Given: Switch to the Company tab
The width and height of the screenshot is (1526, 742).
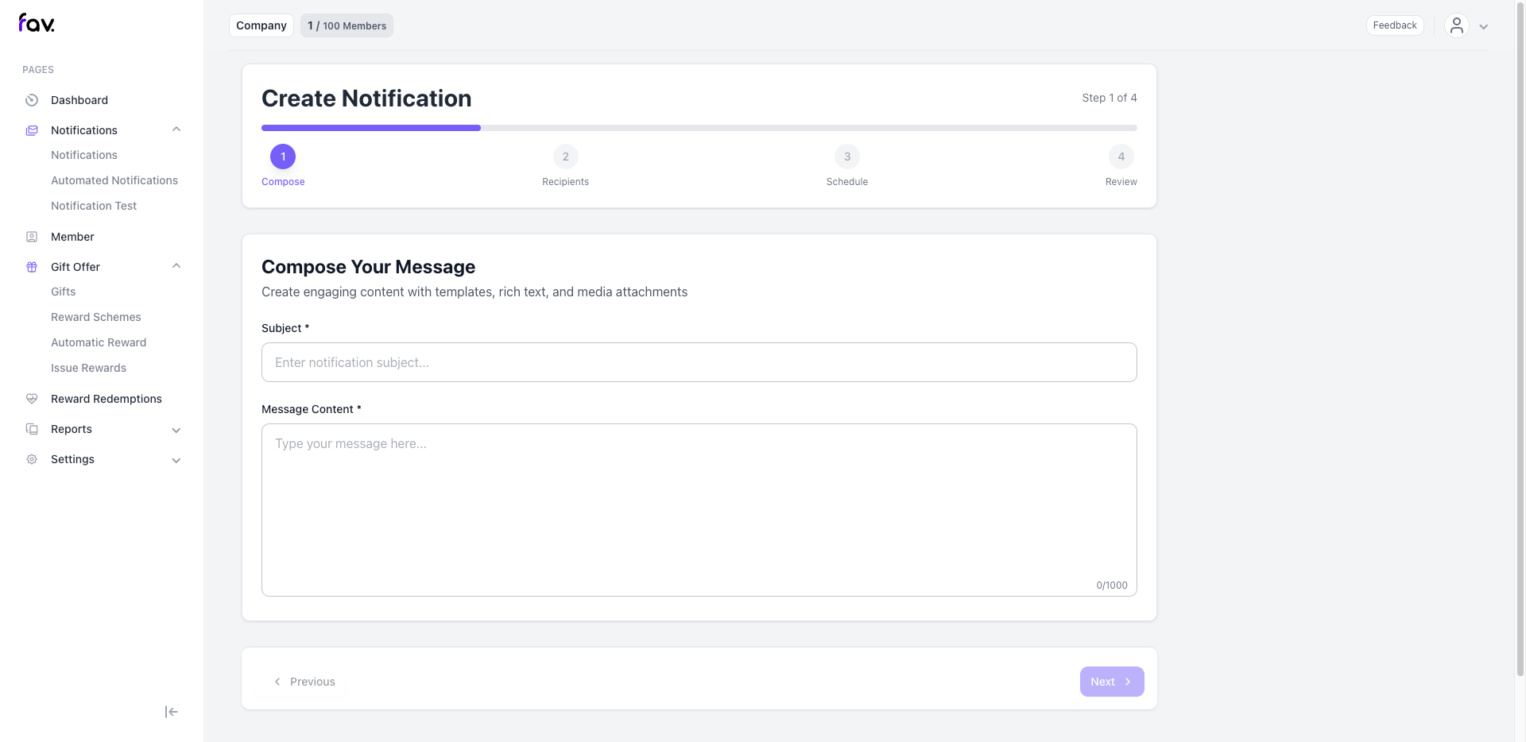Looking at the screenshot, I should point(261,25).
